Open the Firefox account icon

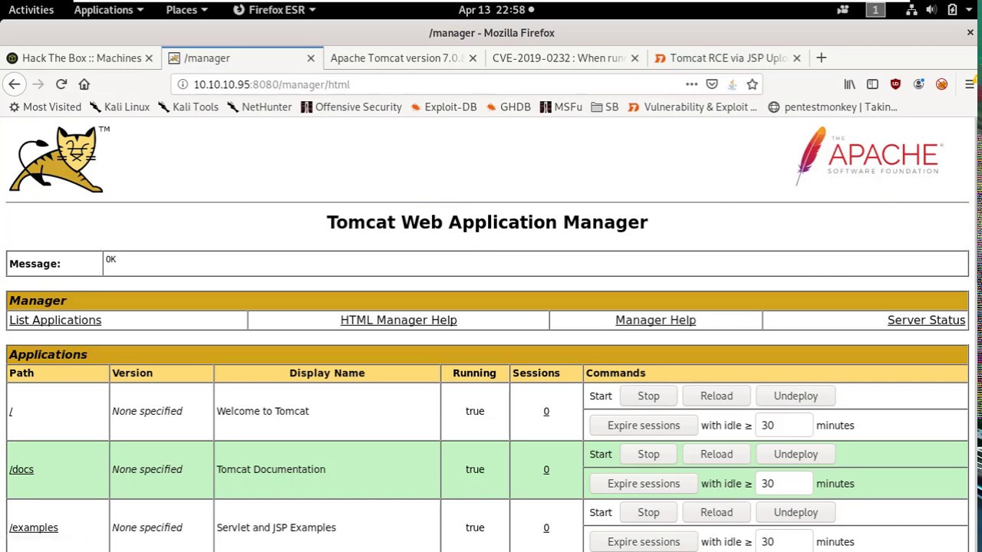(x=918, y=84)
